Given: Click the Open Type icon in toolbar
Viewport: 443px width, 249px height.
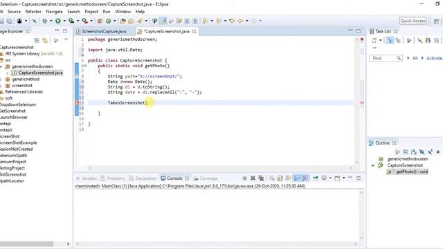Looking at the screenshot, I should click(123, 21).
